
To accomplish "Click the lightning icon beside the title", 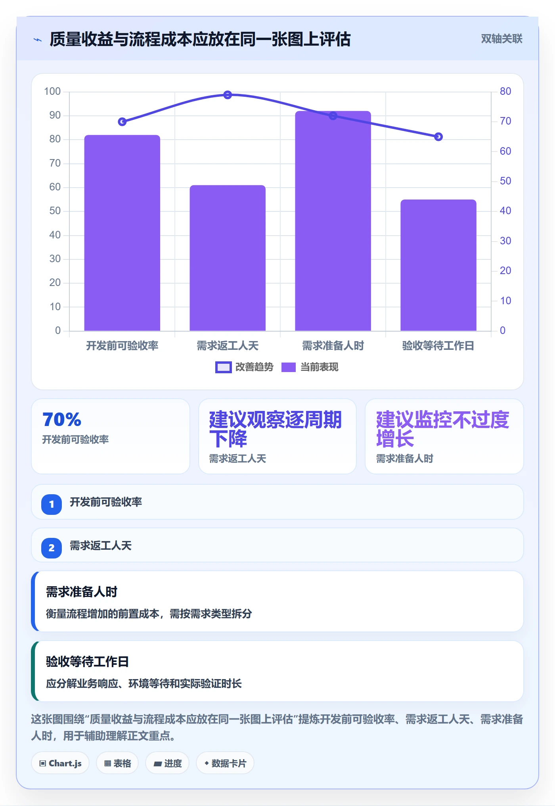I will (38, 40).
